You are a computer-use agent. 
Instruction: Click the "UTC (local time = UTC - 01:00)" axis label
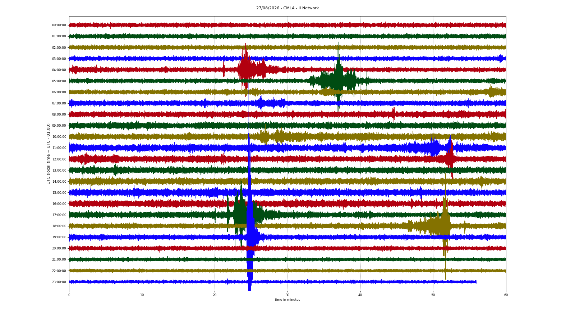49,154
